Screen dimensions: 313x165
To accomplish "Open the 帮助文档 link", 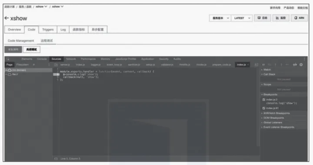I will [x=303, y=8].
